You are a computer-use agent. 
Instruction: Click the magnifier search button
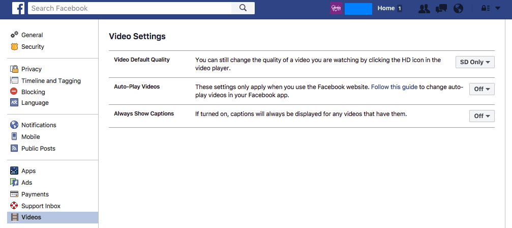[x=243, y=8]
